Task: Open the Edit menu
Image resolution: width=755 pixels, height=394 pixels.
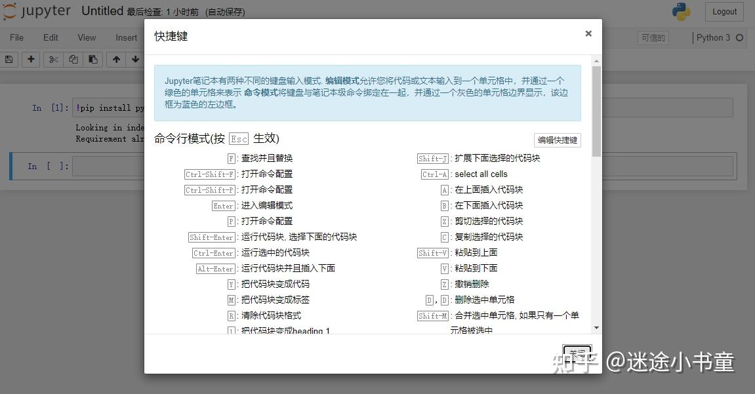Action: tap(51, 37)
